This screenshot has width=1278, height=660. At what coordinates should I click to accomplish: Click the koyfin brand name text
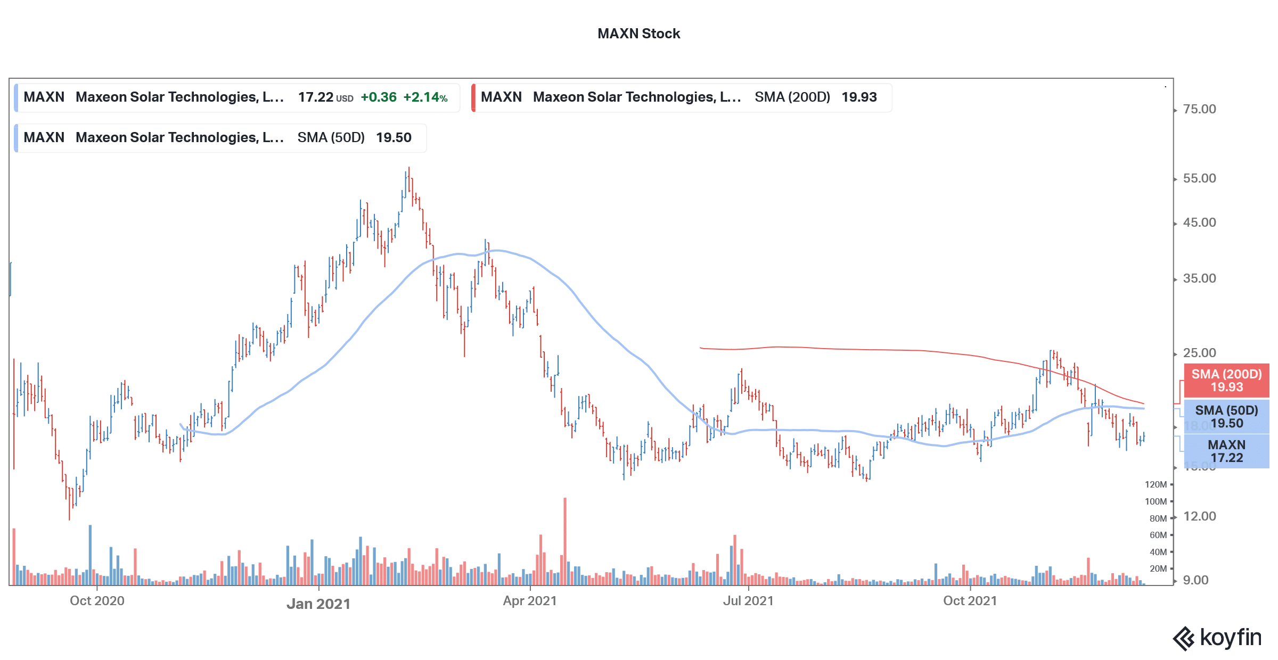tap(1231, 638)
